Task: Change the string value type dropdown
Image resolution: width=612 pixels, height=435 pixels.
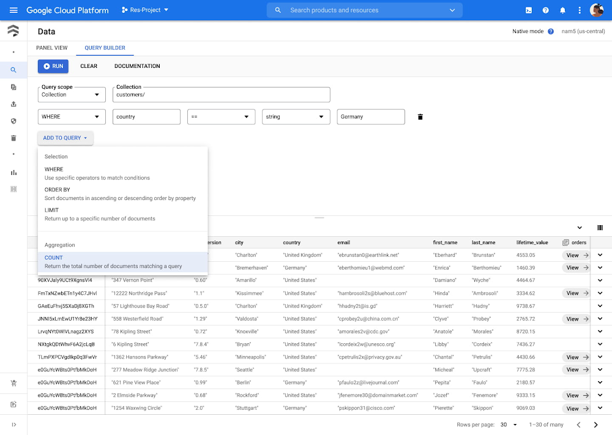Action: tap(296, 117)
